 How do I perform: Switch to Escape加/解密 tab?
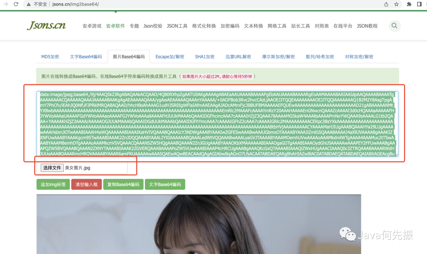(x=170, y=57)
